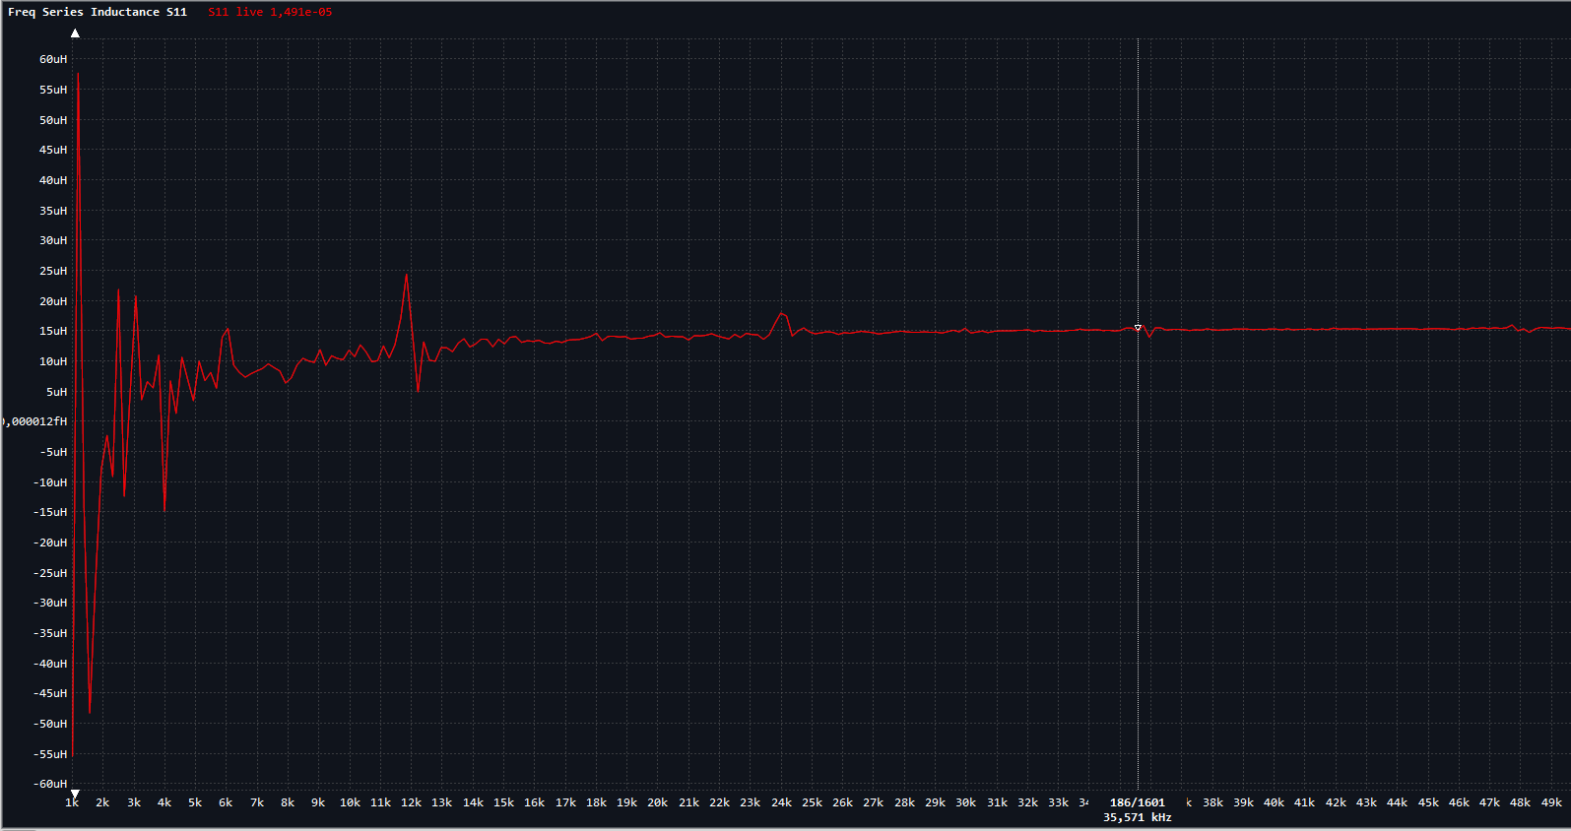The height and width of the screenshot is (831, 1571).
Task: Click the 35,571 kHz marker frequency readout
Action: pyautogui.click(x=1137, y=817)
